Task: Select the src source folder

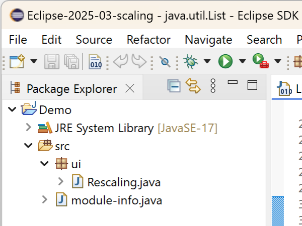Action: coord(62,147)
